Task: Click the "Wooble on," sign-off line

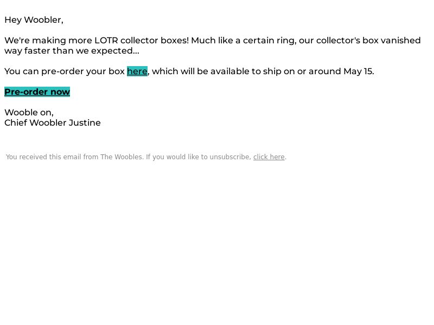Action: click(29, 113)
